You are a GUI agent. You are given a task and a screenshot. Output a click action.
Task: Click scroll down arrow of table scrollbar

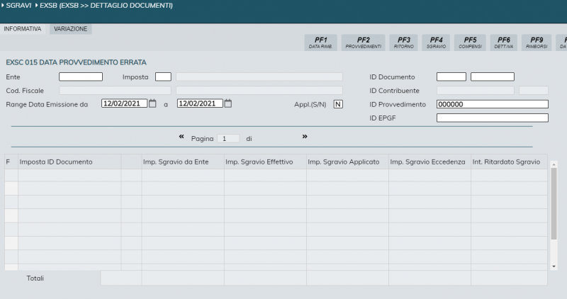coord(554,266)
